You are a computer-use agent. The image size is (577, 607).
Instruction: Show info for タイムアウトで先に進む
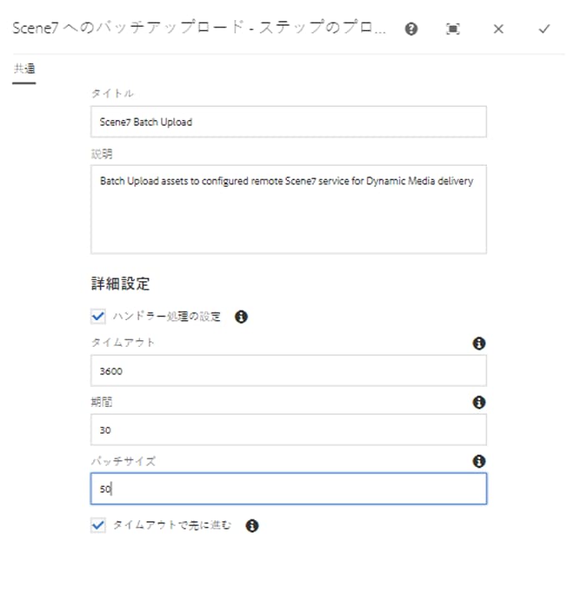tap(252, 525)
